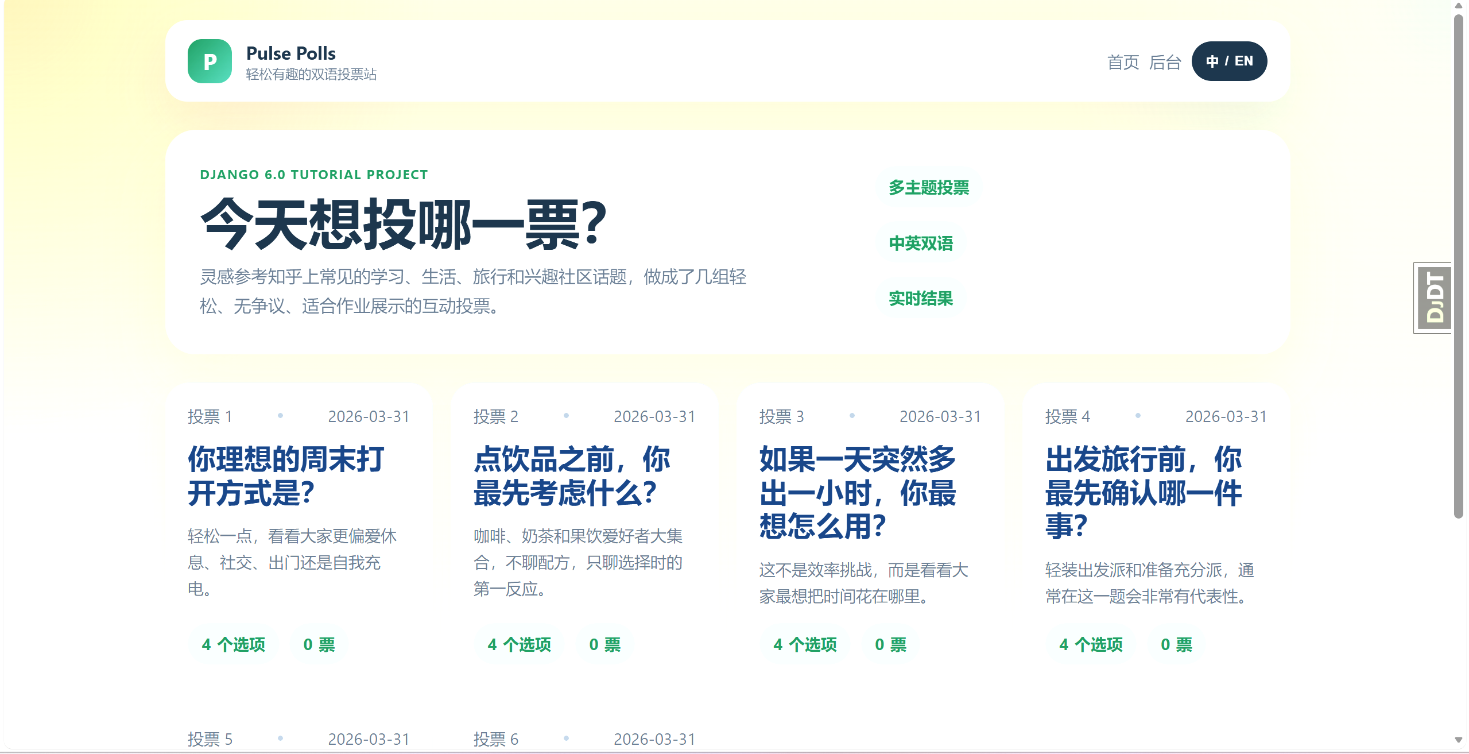Screen dimensions: 1469x754
Task: Open poll 点饮品之前,你最先考虑什么?
Action: pos(572,475)
